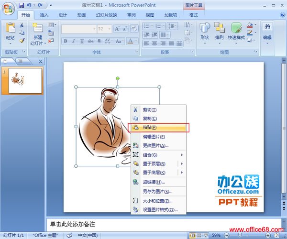The image size is (287, 239).
Task: Choose 大小和位置(Z)... in the context menu
Action: pos(158,201)
